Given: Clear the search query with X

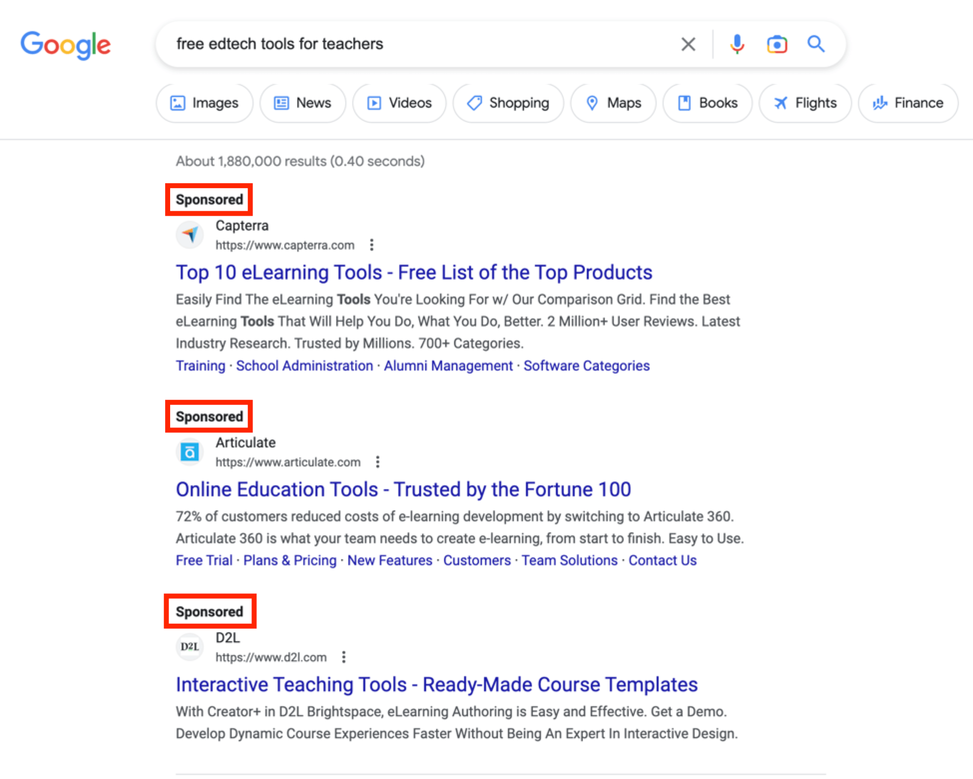Looking at the screenshot, I should (x=688, y=44).
